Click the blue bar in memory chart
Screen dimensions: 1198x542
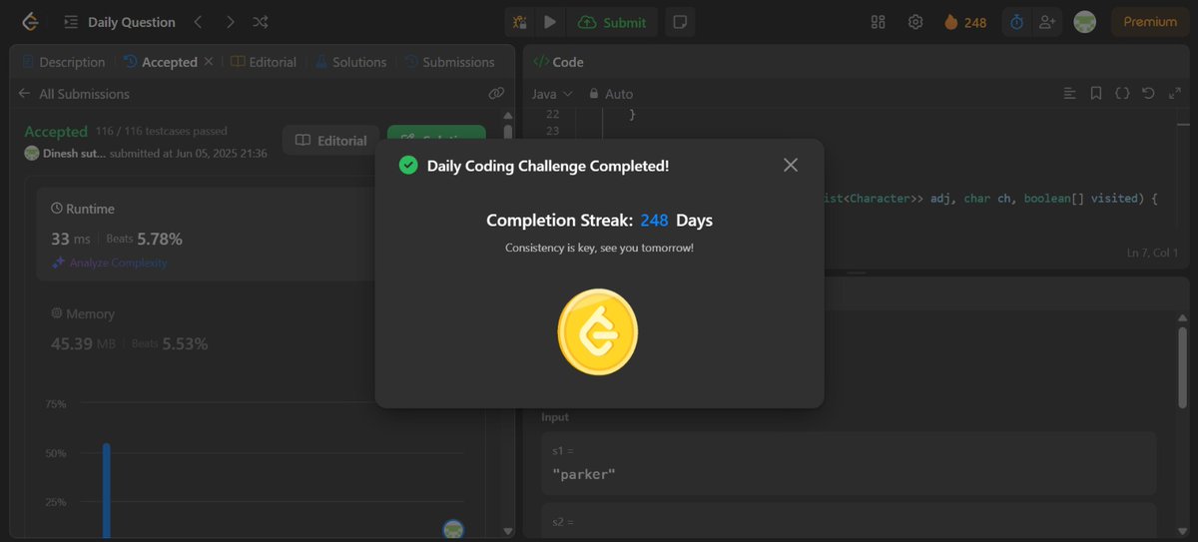[106, 490]
